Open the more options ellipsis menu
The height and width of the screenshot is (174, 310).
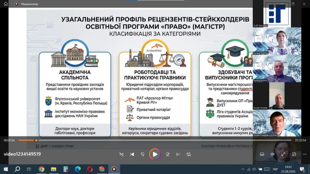305,154
